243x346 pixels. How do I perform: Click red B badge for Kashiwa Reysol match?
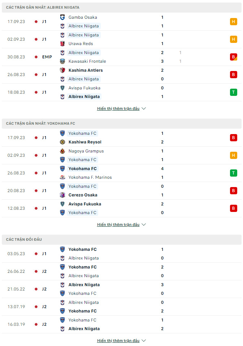pyautogui.click(x=234, y=138)
